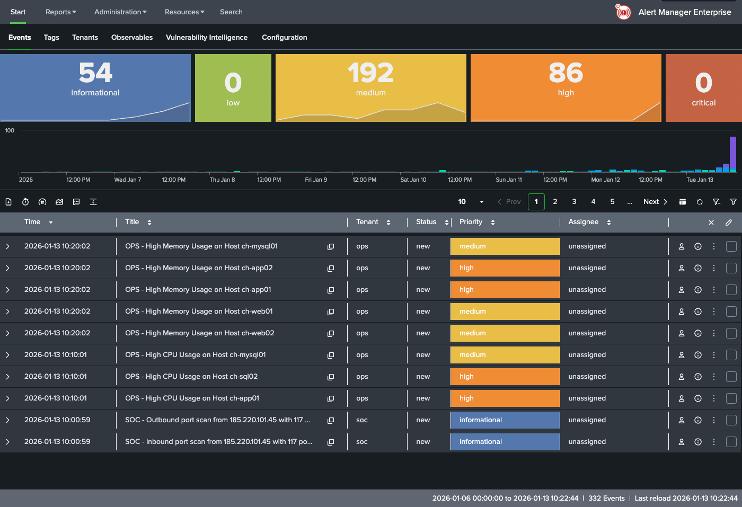742x507 pixels.
Task: Switch to the Observables tab
Action: tap(132, 37)
